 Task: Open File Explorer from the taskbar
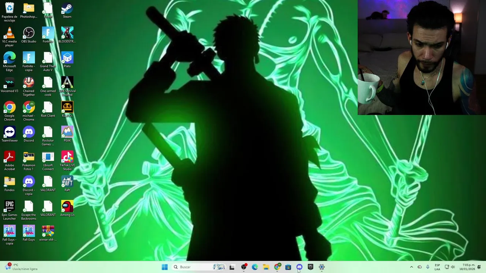click(x=266, y=267)
